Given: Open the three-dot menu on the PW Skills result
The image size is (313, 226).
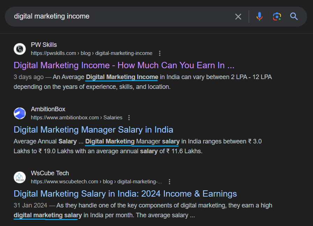Looking at the screenshot, I should click(160, 53).
